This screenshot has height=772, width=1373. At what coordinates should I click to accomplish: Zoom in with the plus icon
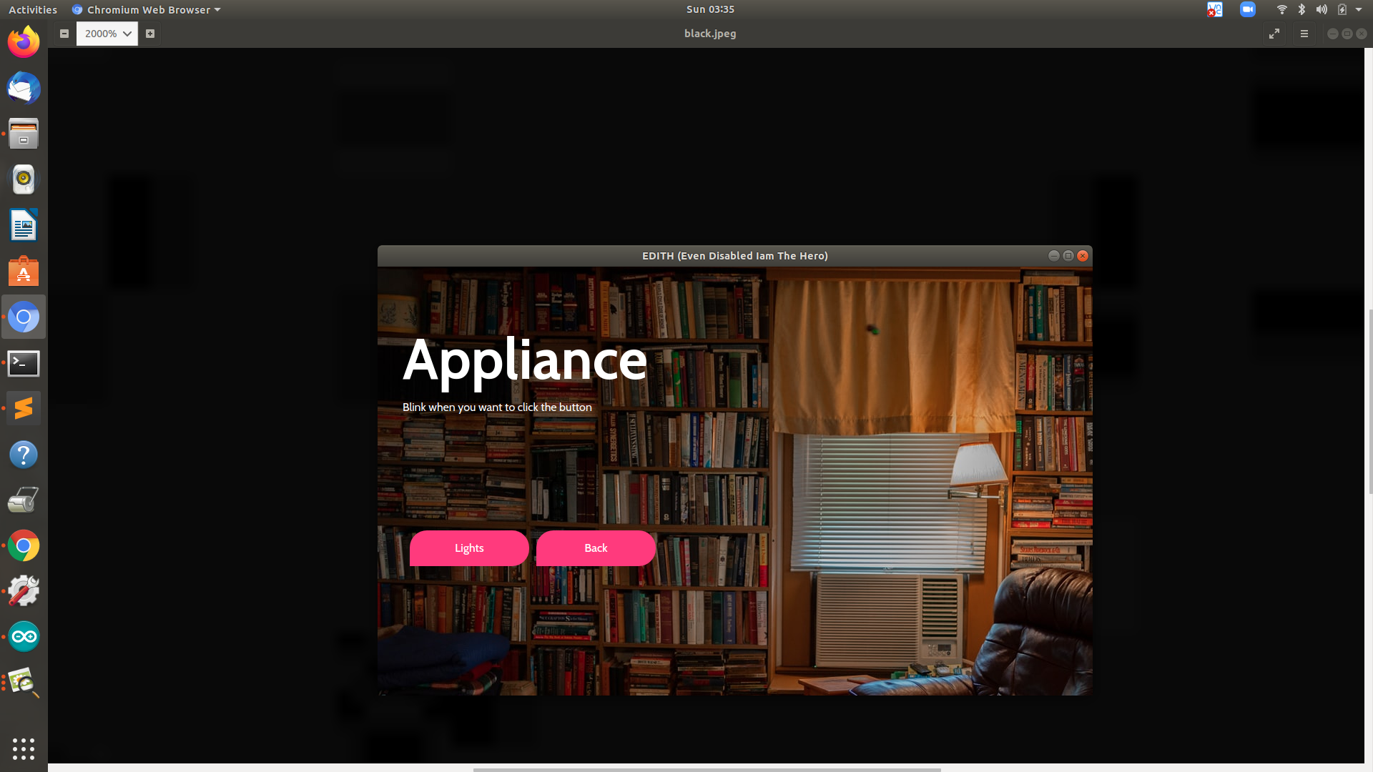click(x=150, y=34)
